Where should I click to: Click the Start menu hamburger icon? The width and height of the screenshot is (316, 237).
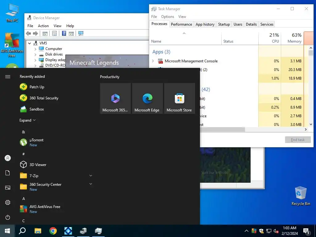point(8,77)
